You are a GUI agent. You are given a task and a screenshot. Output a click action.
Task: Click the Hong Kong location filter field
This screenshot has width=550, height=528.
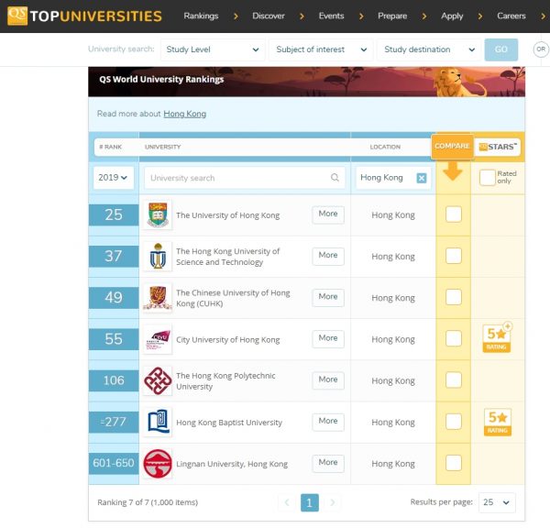pos(393,178)
